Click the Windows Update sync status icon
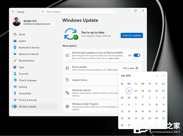 [x=71, y=34]
